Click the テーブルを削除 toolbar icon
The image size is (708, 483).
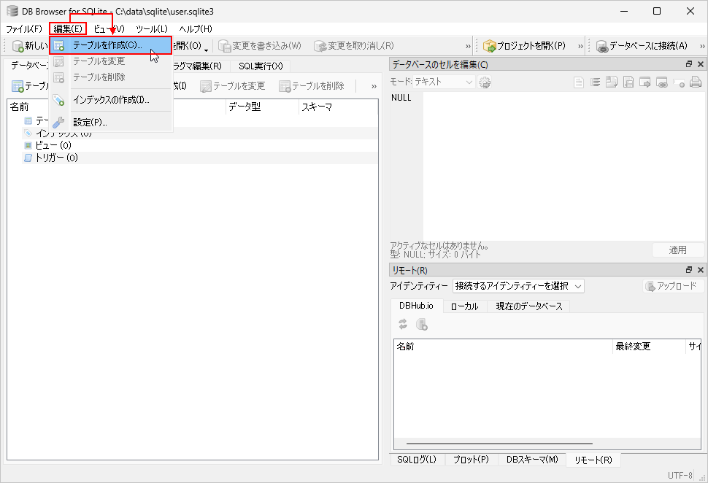[312, 86]
